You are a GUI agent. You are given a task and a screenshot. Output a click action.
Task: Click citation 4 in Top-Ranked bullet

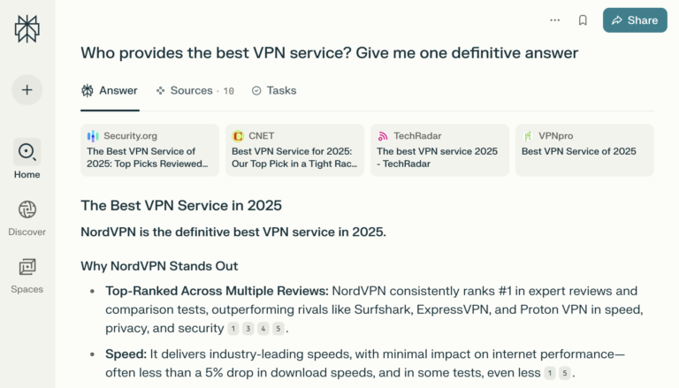click(x=263, y=329)
